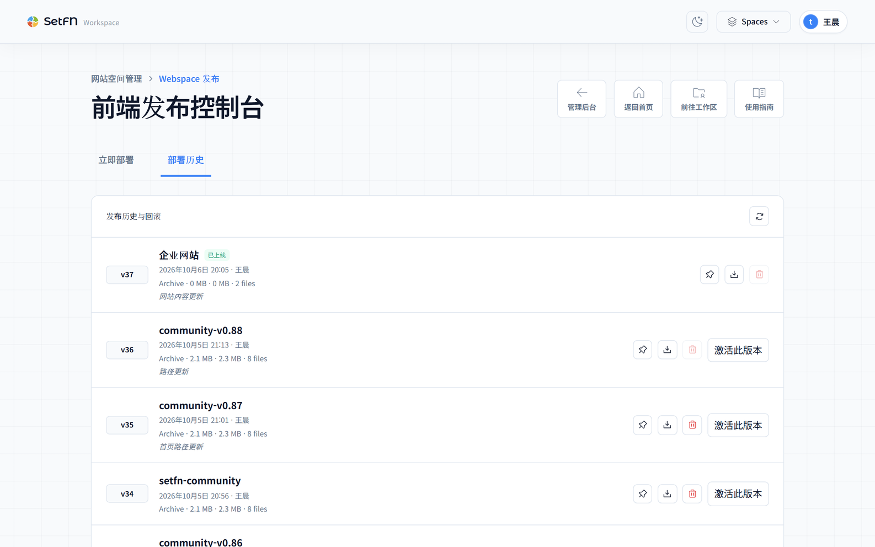Screen dimensions: 875x547
Task: Click the 管理后台 back button
Action: coord(581,99)
